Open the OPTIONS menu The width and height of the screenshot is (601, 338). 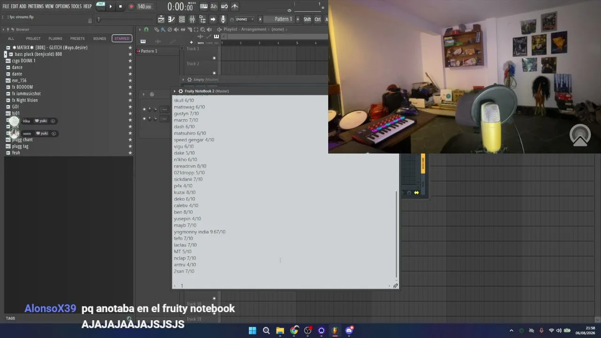coord(62,7)
